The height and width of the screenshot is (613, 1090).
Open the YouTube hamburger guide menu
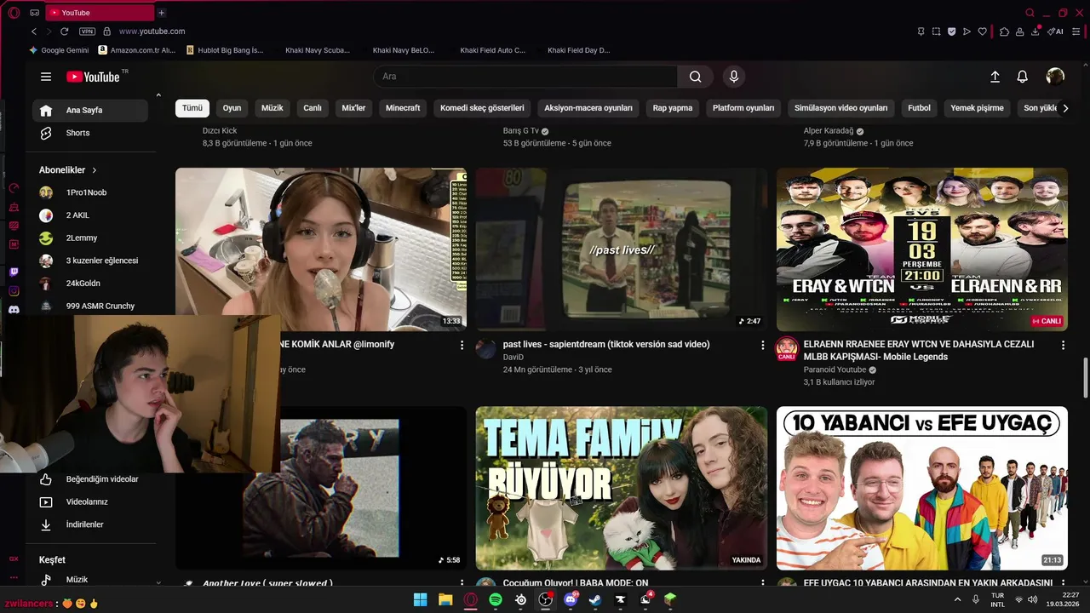tap(46, 77)
